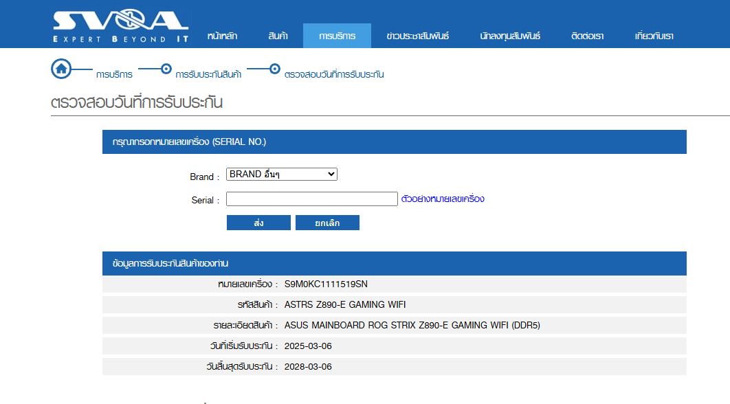Open the สินค้า navigation menu

[278, 36]
